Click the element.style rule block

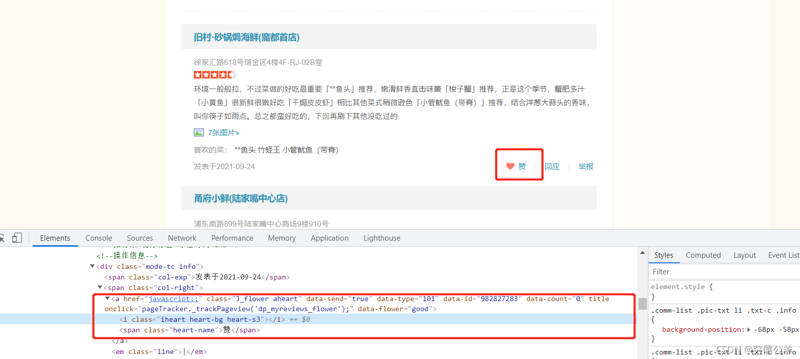725,292
